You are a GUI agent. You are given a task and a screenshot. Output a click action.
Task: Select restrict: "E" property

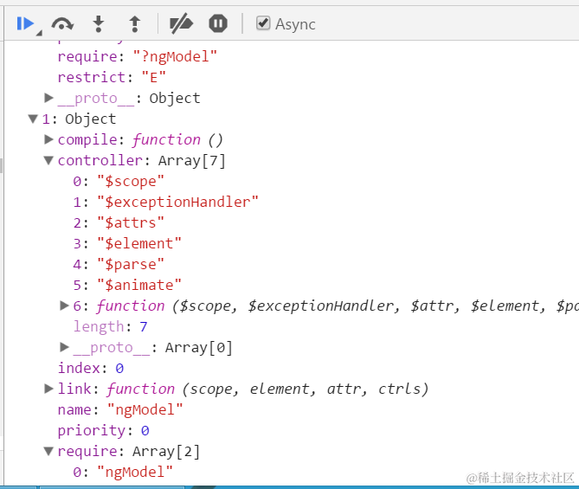(112, 77)
